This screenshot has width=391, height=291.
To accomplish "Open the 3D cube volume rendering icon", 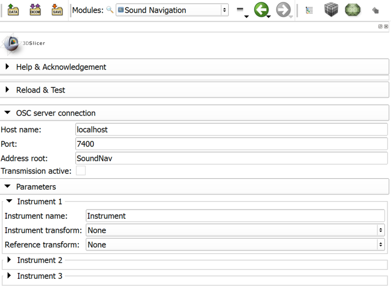I will [332, 10].
